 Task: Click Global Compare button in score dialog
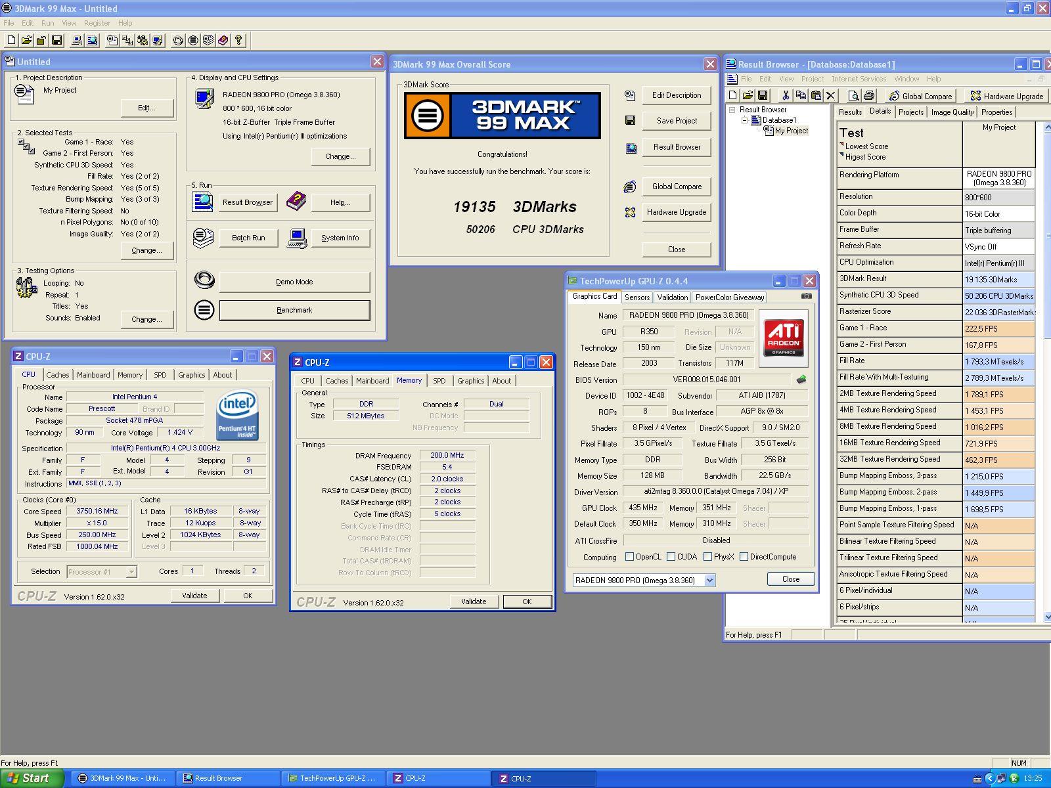point(677,186)
